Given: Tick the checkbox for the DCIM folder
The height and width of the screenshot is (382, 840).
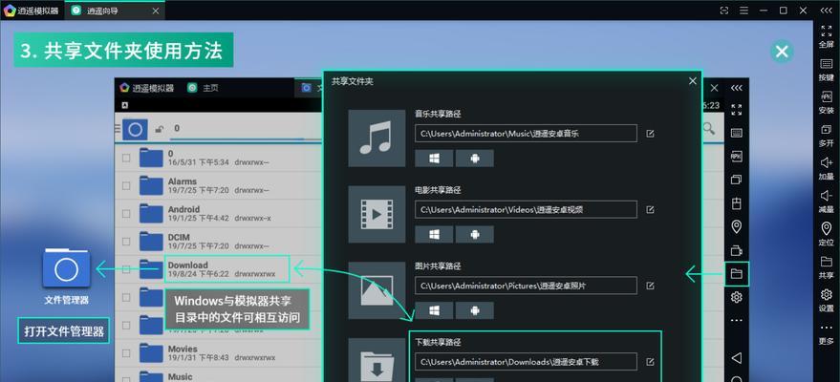Looking at the screenshot, I should (126, 242).
